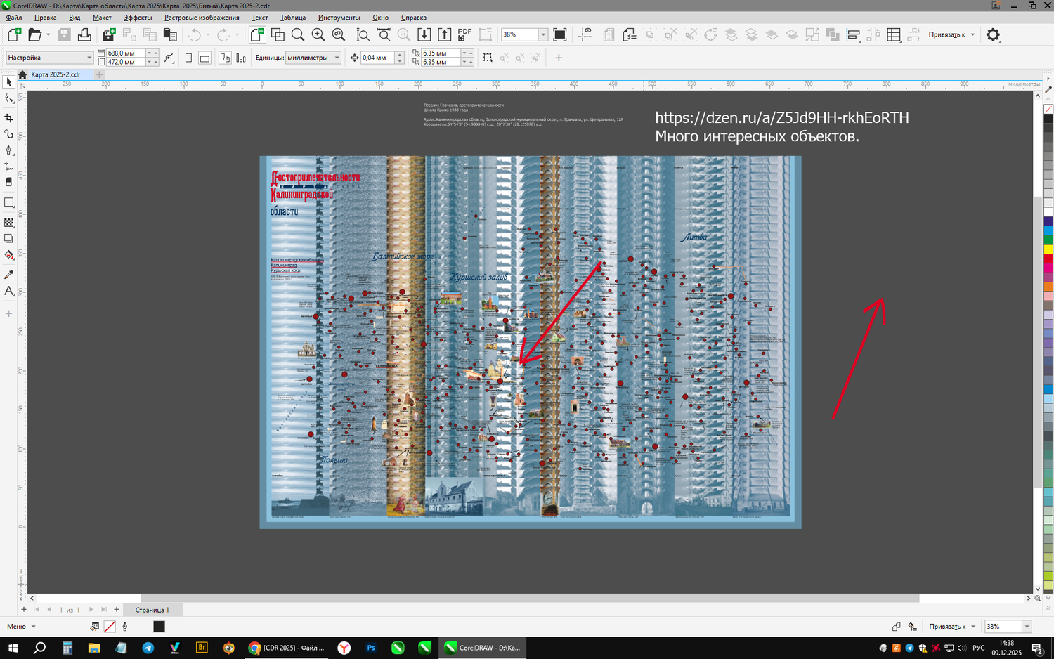This screenshot has height=659, width=1054.
Task: Open the Options gear icon
Action: pyautogui.click(x=993, y=34)
